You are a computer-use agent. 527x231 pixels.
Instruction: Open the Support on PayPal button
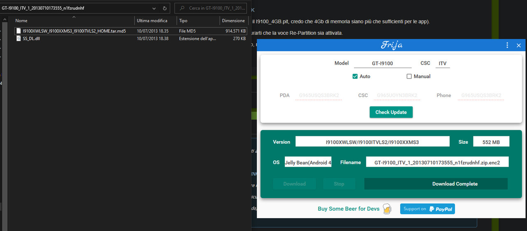point(427,209)
